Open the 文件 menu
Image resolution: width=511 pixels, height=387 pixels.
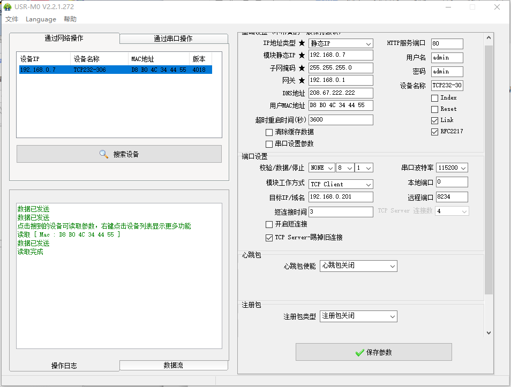coord(12,19)
